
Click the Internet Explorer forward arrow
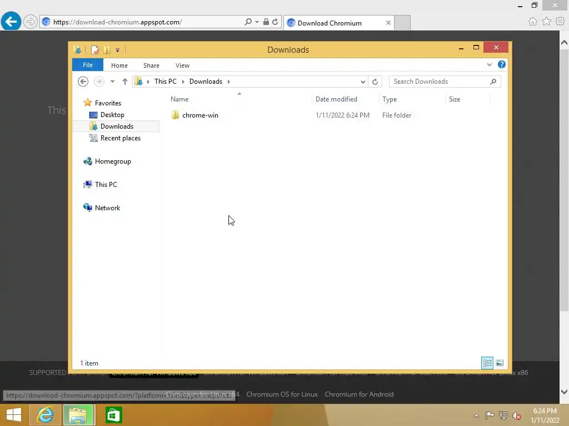[31, 22]
